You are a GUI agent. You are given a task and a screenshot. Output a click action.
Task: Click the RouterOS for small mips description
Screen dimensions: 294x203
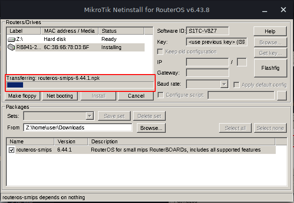[x=176, y=150]
